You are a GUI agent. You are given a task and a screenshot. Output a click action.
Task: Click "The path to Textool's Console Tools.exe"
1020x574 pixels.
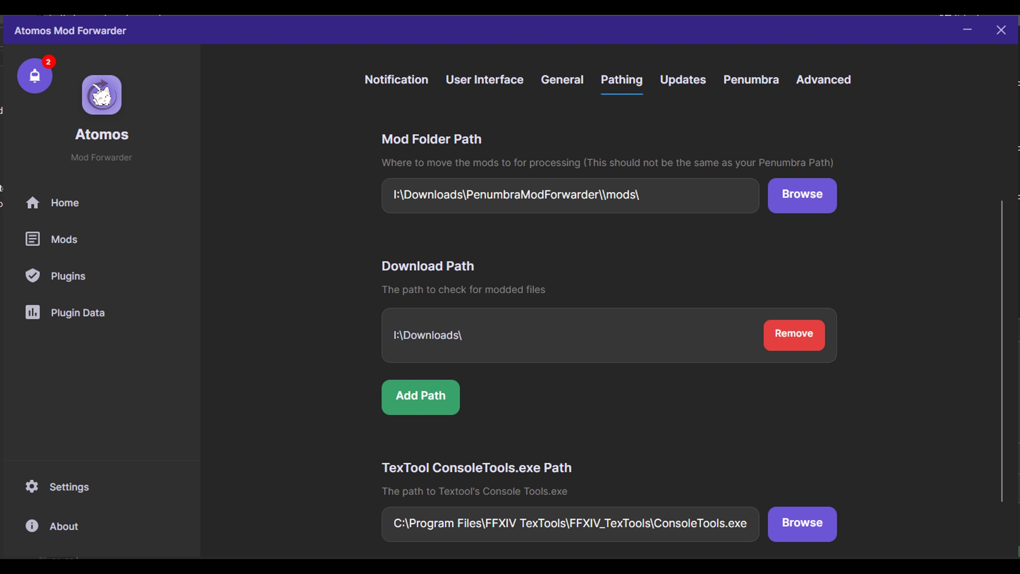coord(474,492)
